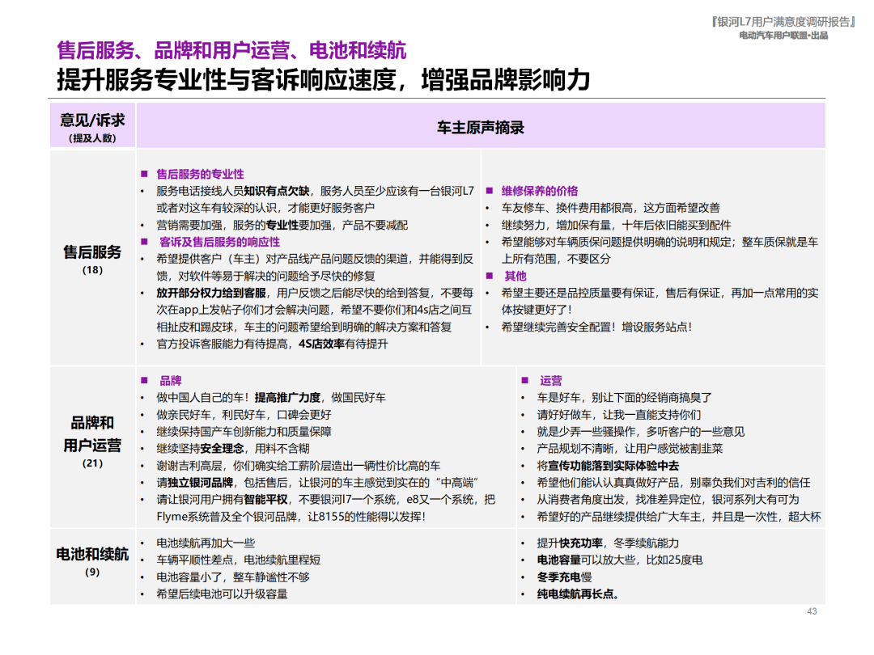Click the line starting 谢谢吉利高层
874x655 pixels.
298,466
